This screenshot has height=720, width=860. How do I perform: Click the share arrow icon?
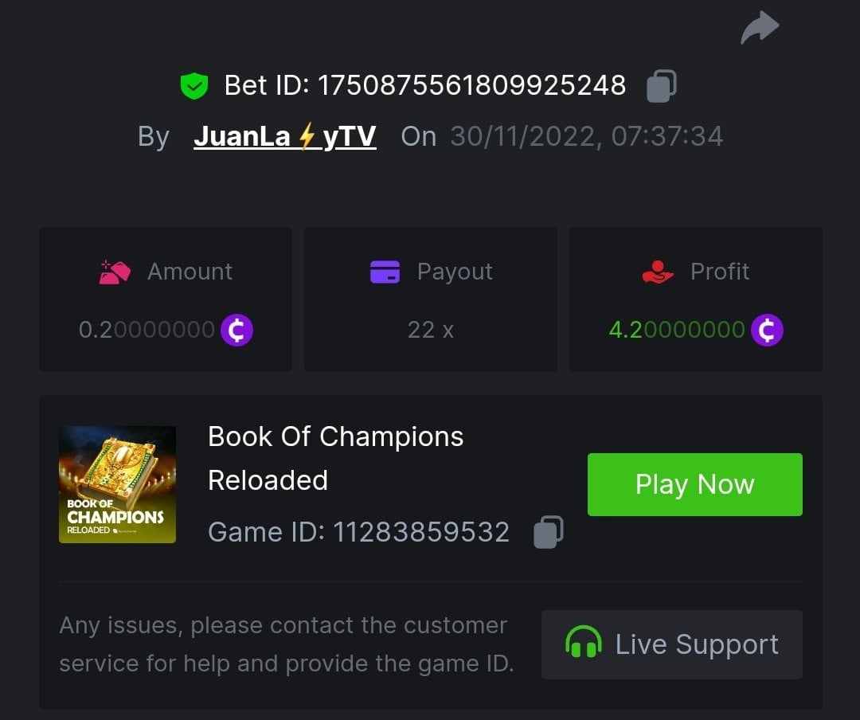[760, 27]
